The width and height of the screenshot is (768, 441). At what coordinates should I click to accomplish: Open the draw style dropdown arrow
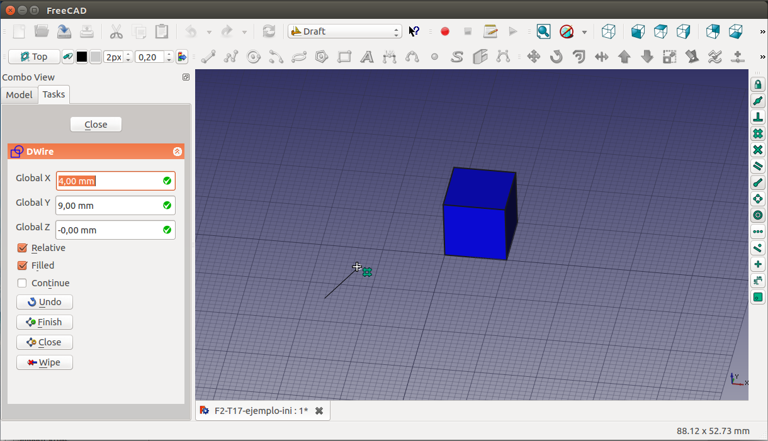click(584, 31)
